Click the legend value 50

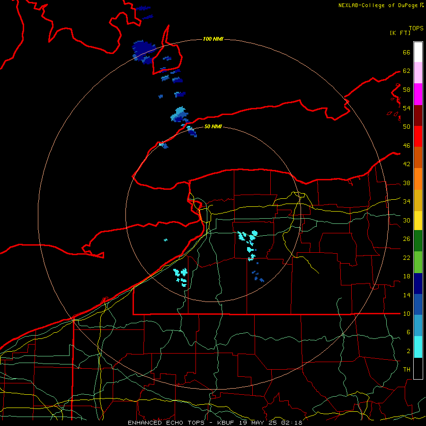click(x=407, y=126)
